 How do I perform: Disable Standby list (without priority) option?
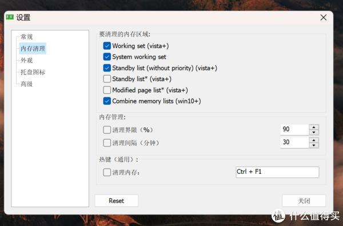pos(107,68)
